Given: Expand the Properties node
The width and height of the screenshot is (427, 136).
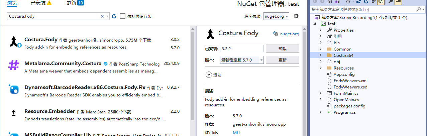Looking at the screenshot, I should [320, 30].
